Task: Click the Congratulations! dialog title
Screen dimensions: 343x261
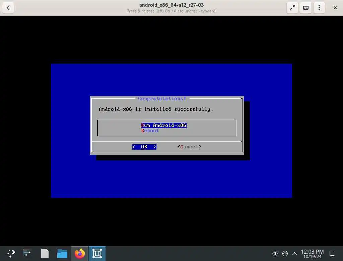Action: click(162, 98)
